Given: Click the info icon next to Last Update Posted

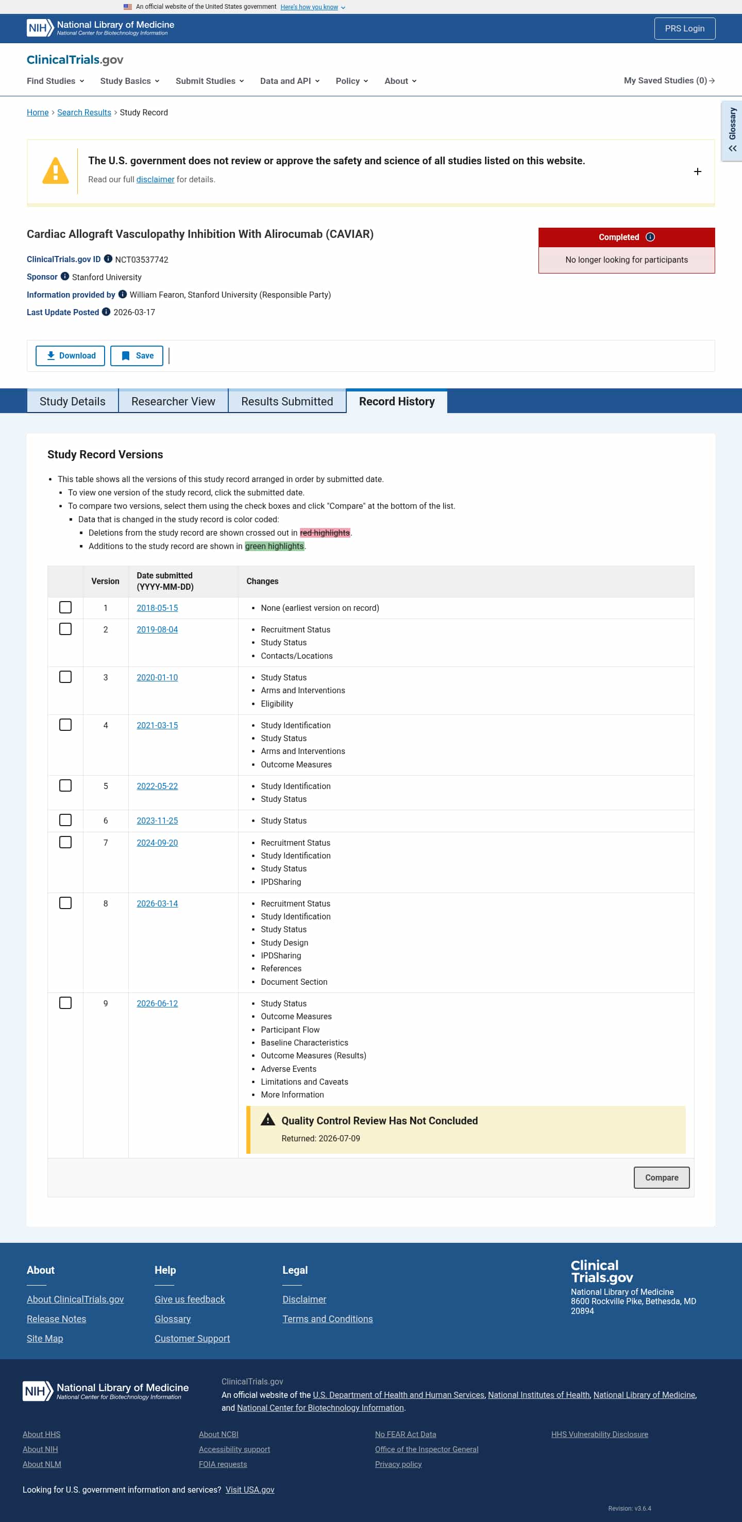Looking at the screenshot, I should tap(107, 312).
